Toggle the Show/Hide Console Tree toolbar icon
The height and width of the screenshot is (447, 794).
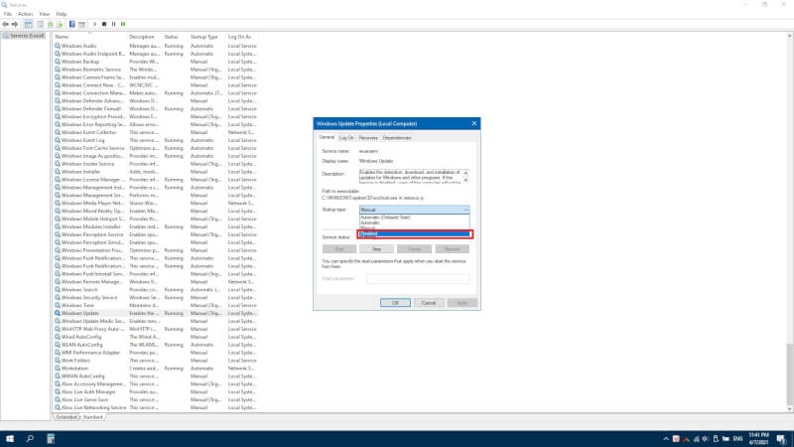click(x=28, y=24)
